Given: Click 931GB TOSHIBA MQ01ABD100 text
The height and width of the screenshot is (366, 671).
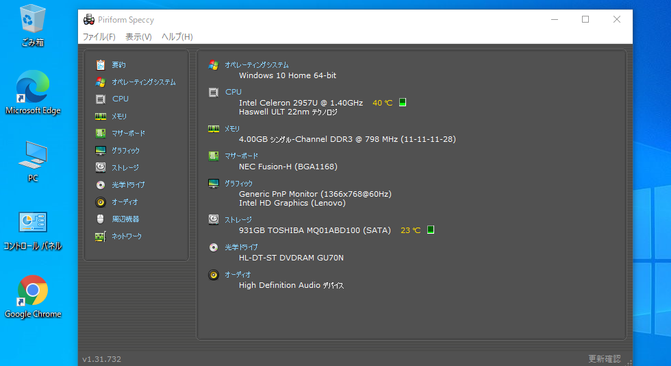Looking at the screenshot, I should tap(315, 230).
